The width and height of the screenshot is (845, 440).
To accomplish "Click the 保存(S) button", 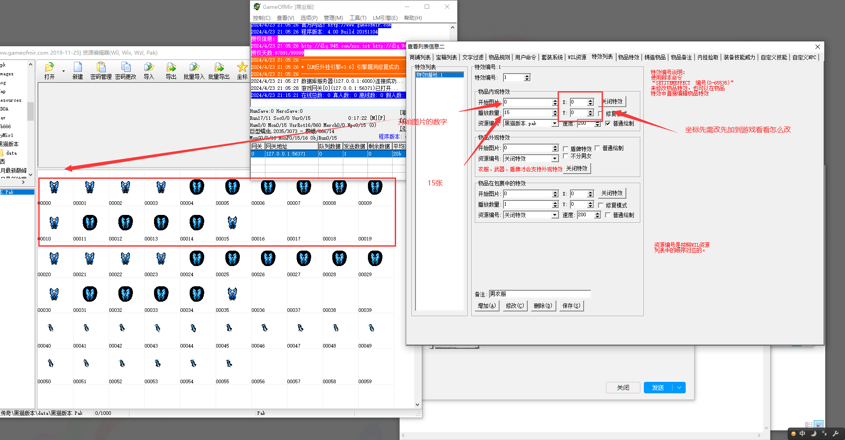I will click(571, 306).
